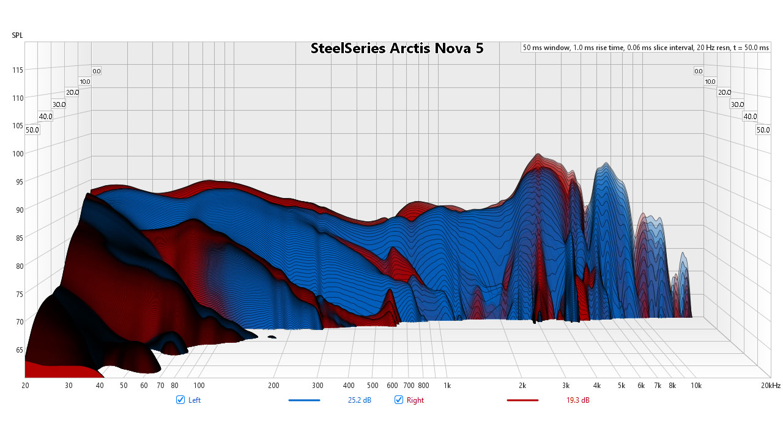The height and width of the screenshot is (440, 783).
Task: Select the Right legend label
Action: [415, 400]
